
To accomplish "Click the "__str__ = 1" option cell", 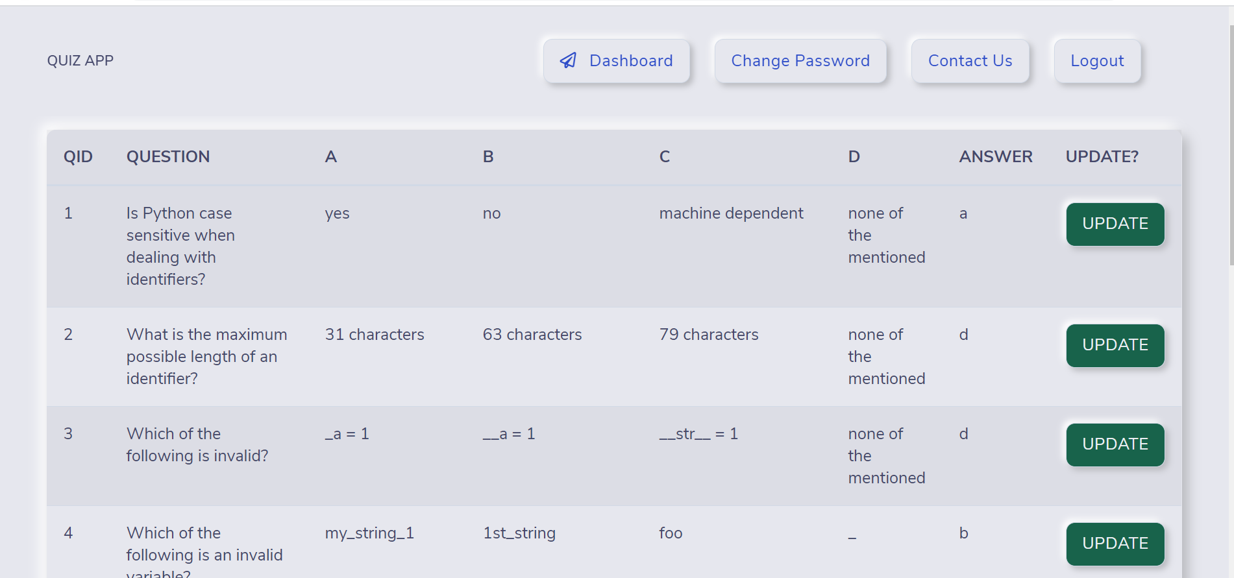I will (x=698, y=434).
